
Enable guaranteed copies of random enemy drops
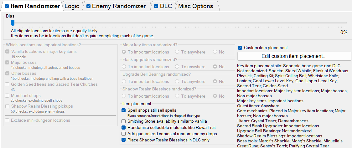click(124, 134)
